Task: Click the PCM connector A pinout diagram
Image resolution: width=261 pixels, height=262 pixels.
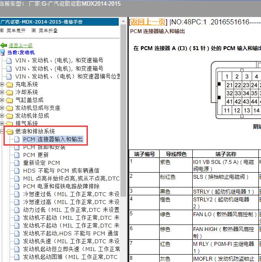Action: click(x=236, y=90)
